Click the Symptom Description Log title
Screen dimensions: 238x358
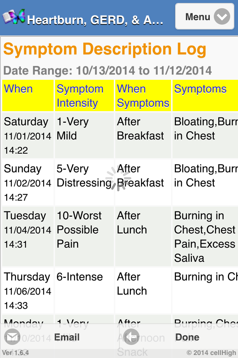click(105, 49)
